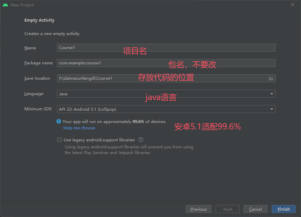Click the Empty Activity heading
The height and width of the screenshot is (217, 301).
(x=39, y=20)
